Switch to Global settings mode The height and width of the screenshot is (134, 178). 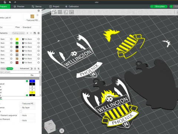(3, 68)
